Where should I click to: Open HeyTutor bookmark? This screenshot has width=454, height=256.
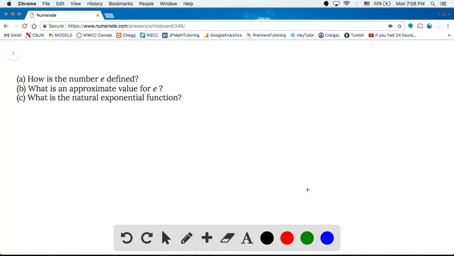pos(302,35)
